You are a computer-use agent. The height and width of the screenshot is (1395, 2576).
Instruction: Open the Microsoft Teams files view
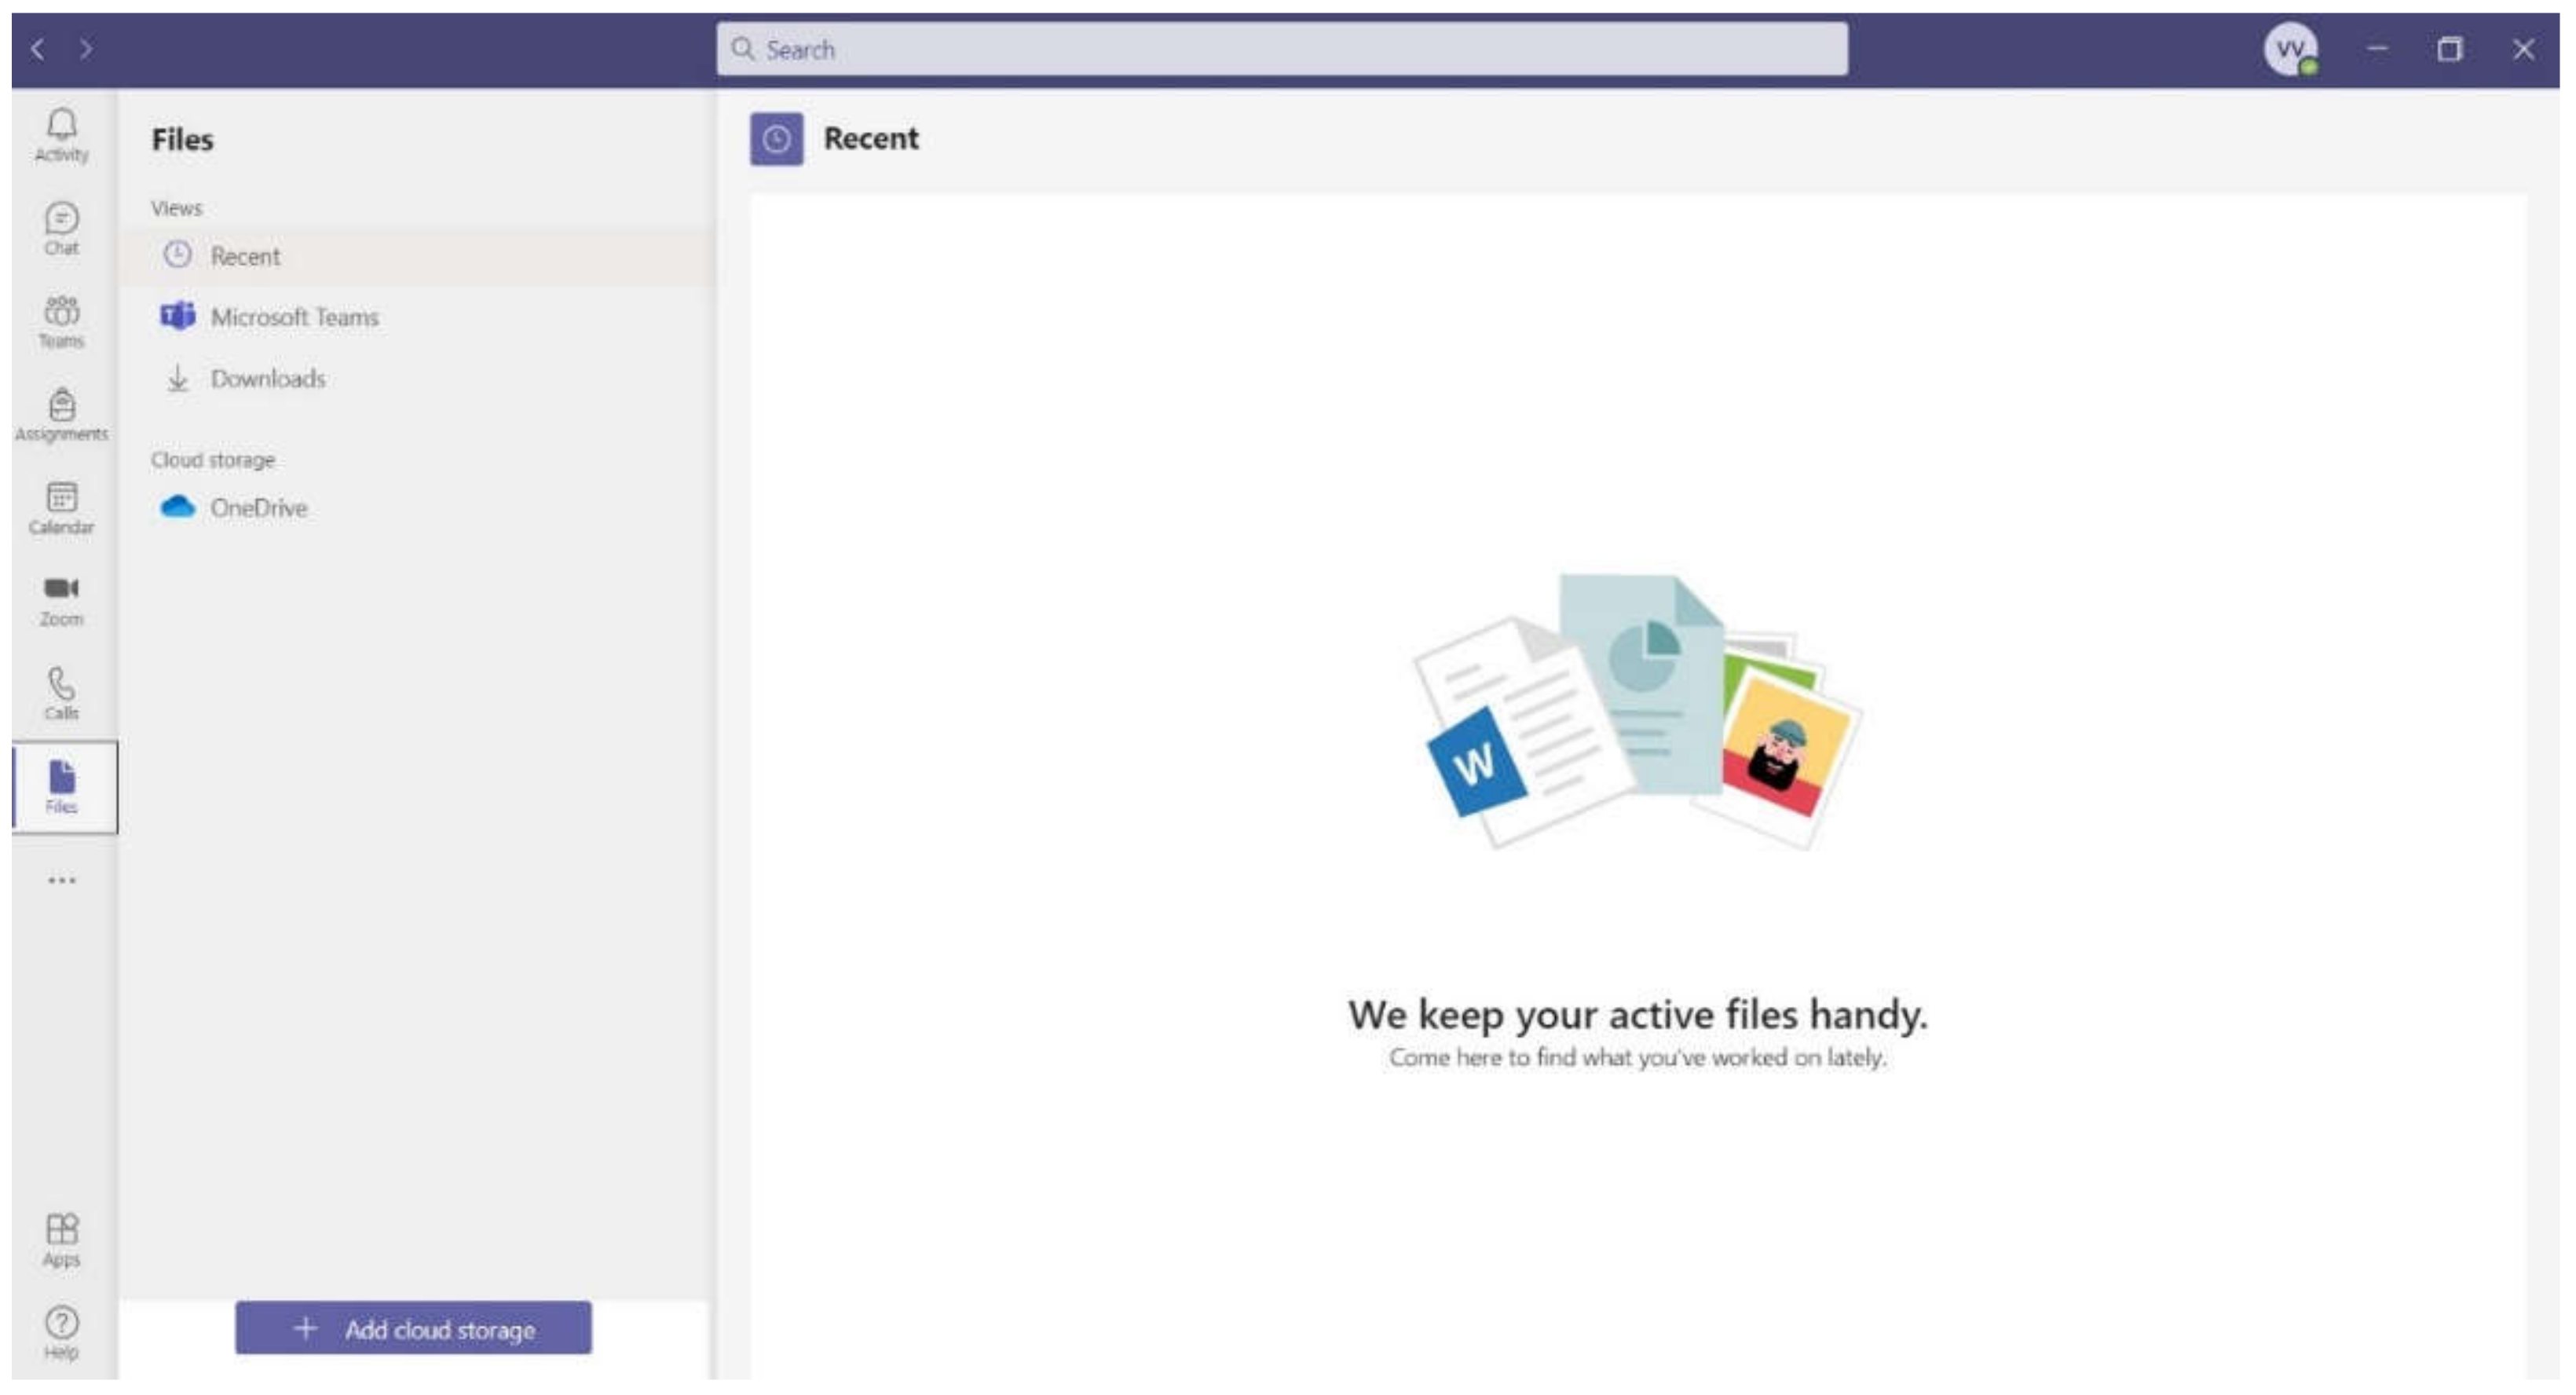(293, 317)
